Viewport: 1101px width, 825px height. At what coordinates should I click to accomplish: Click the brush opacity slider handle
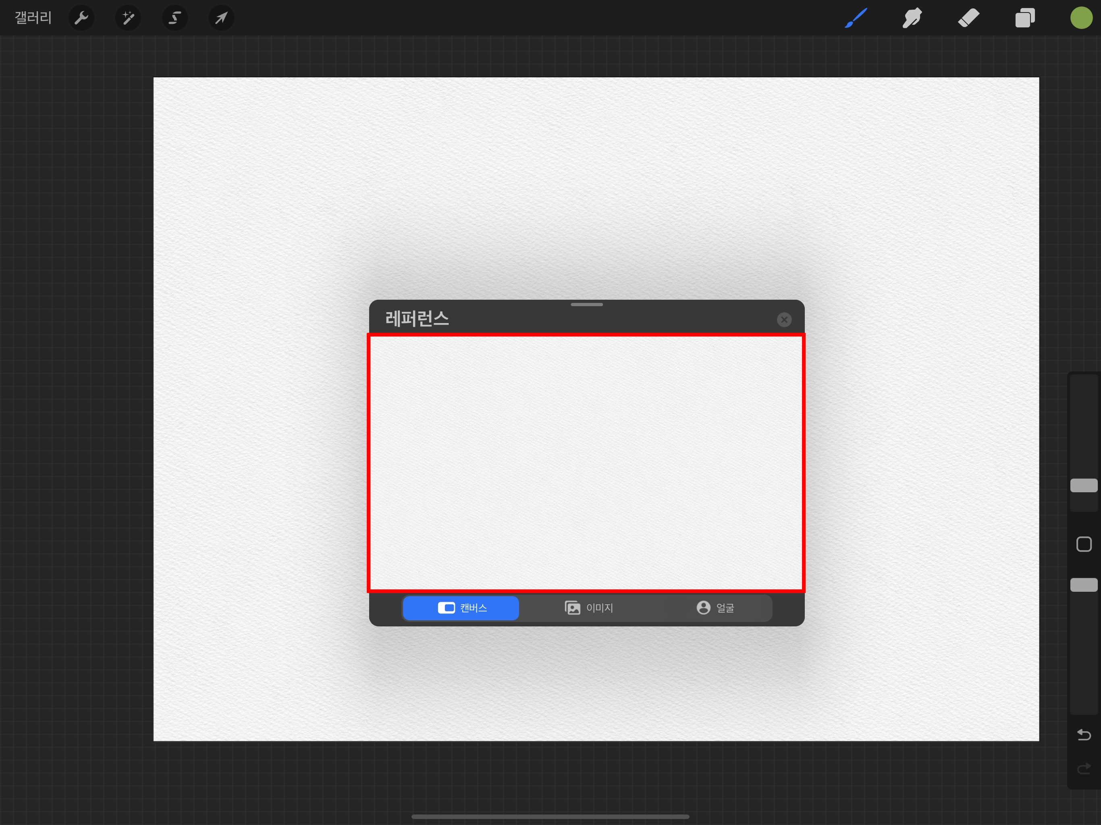pos(1084,585)
